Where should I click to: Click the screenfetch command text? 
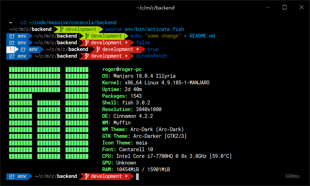151,56
